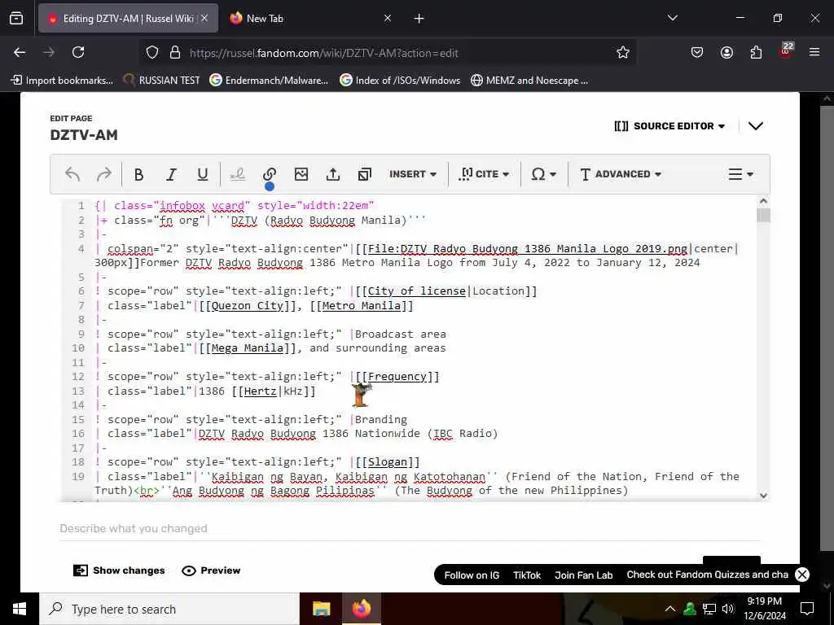
Task: Open MEMZ and Noescape bookmark
Action: pos(529,81)
